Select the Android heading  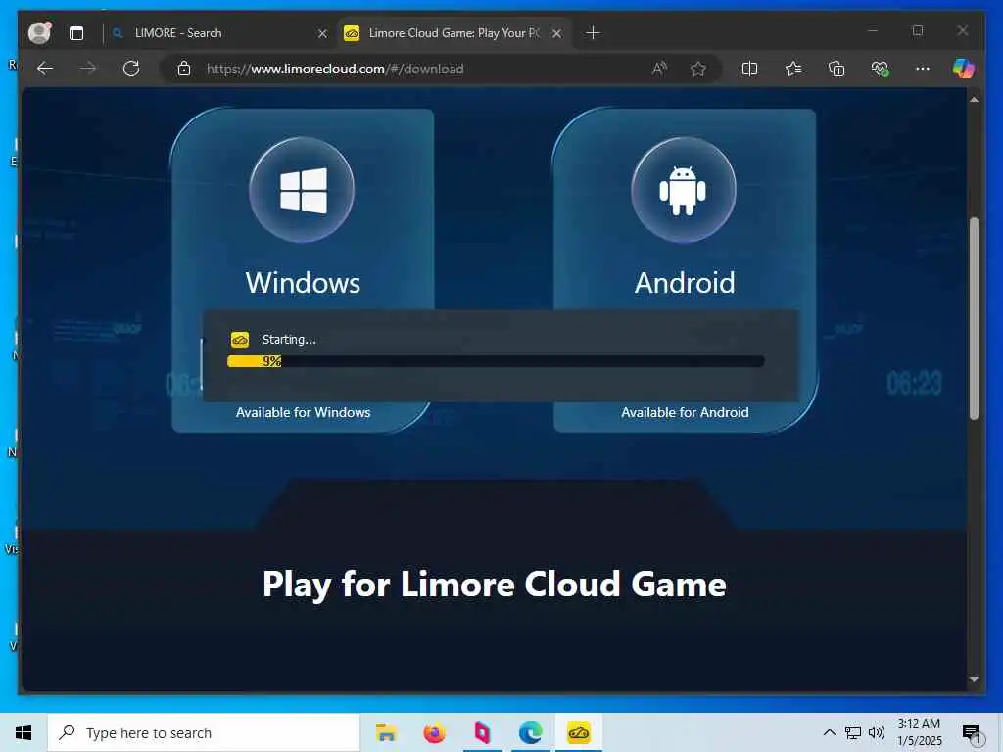685,283
